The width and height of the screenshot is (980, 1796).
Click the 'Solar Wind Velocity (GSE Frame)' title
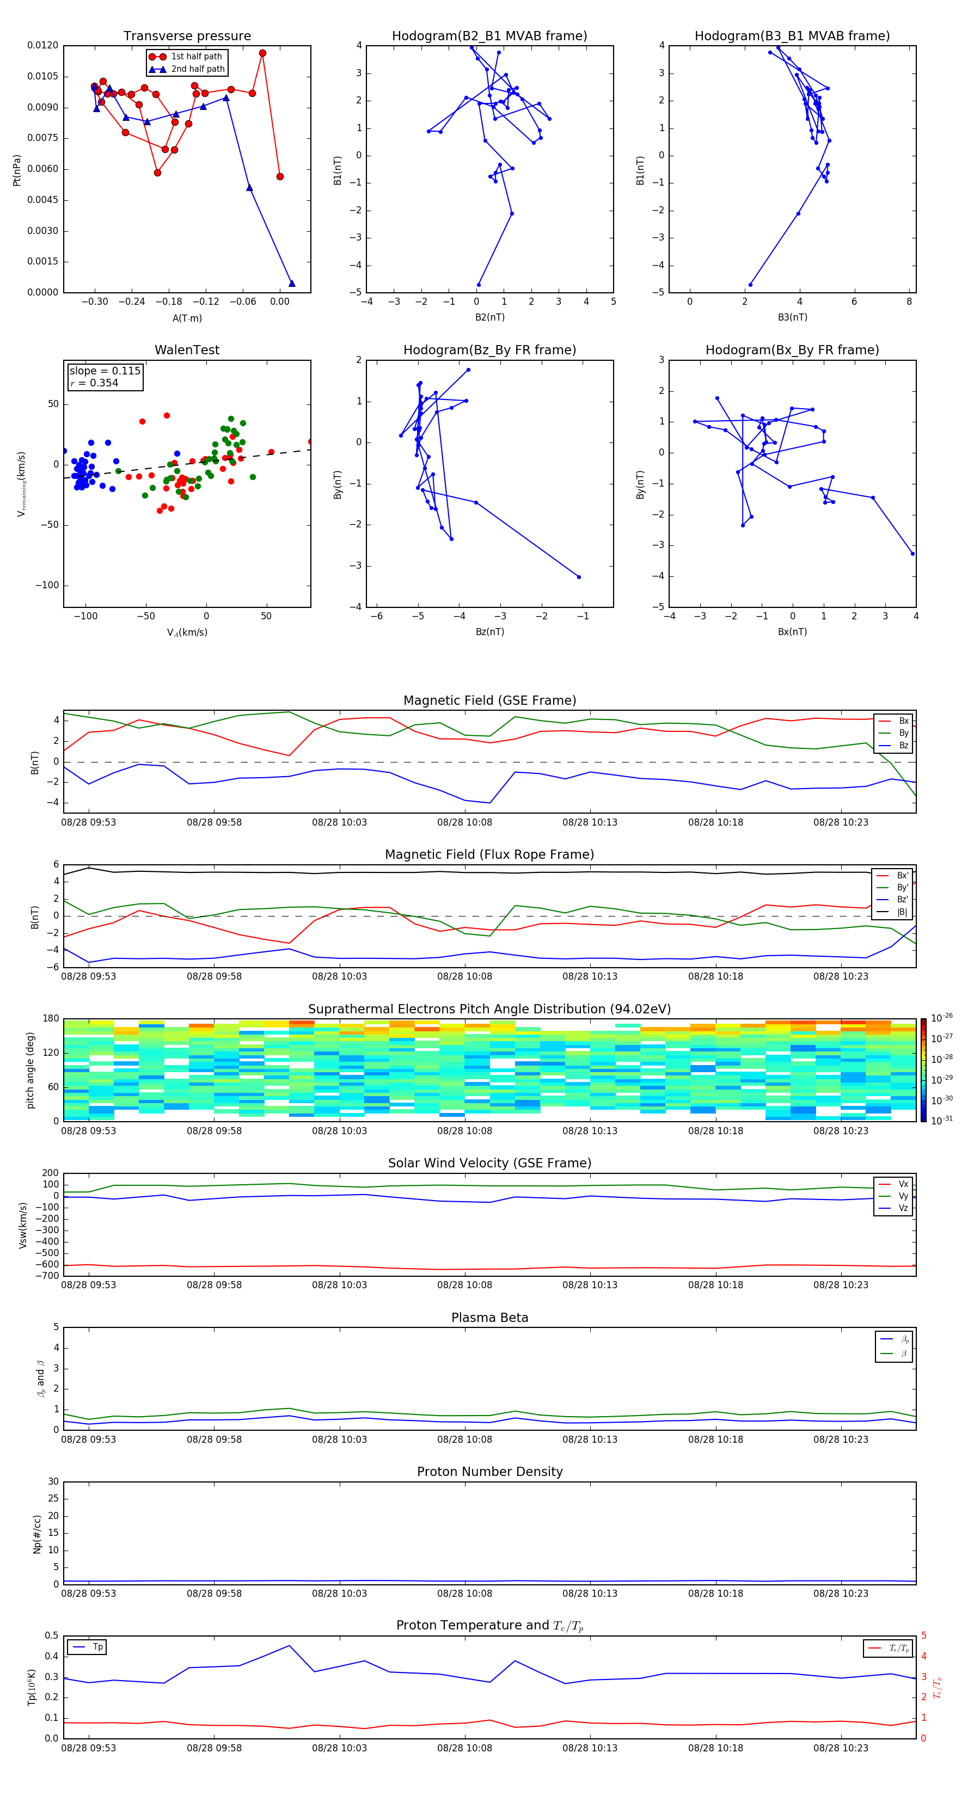click(x=489, y=1164)
